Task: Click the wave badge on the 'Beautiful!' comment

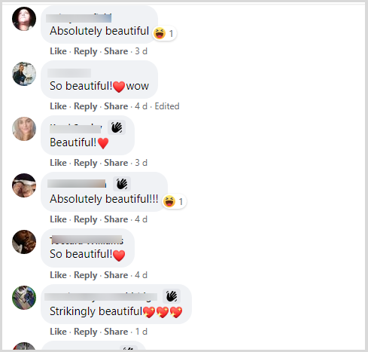Action: tap(117, 127)
